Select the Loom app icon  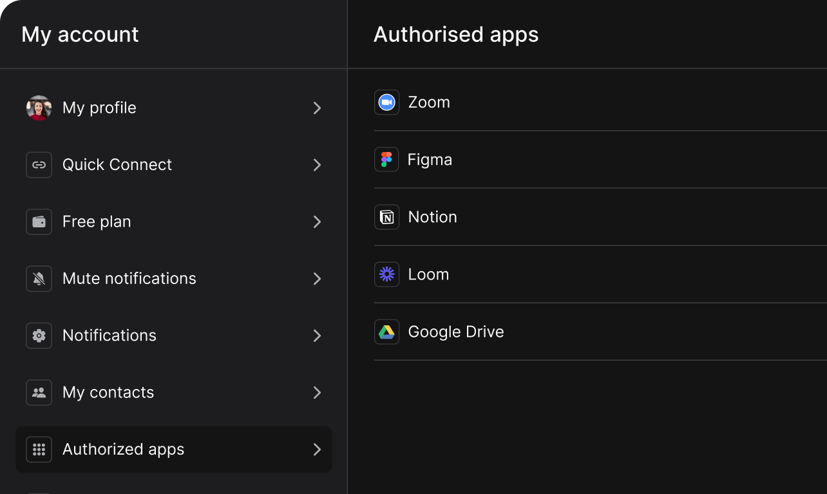coord(386,274)
